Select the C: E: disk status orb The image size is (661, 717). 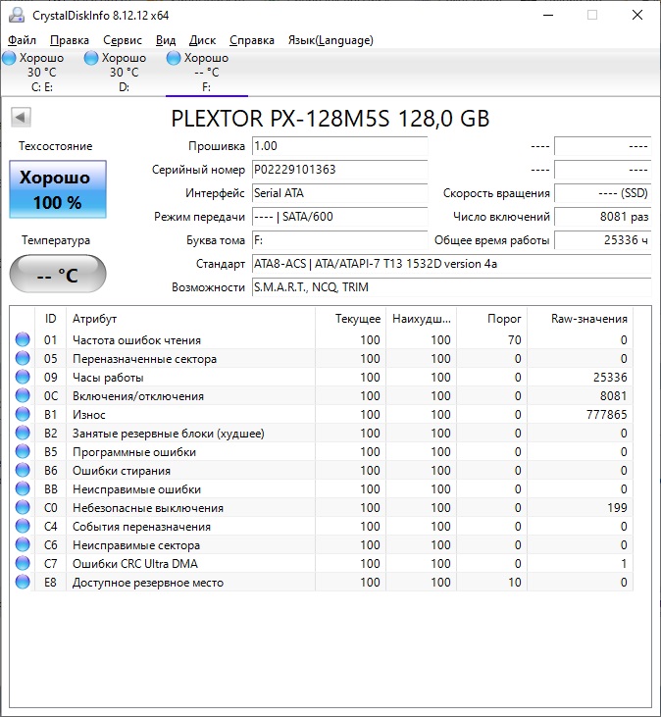tap(9, 58)
